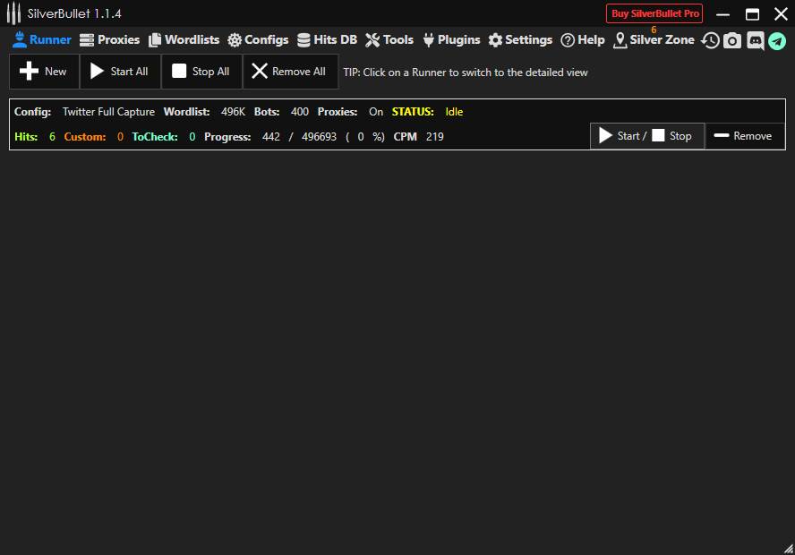Open the Runner tab
The height and width of the screenshot is (555, 795).
pos(42,39)
